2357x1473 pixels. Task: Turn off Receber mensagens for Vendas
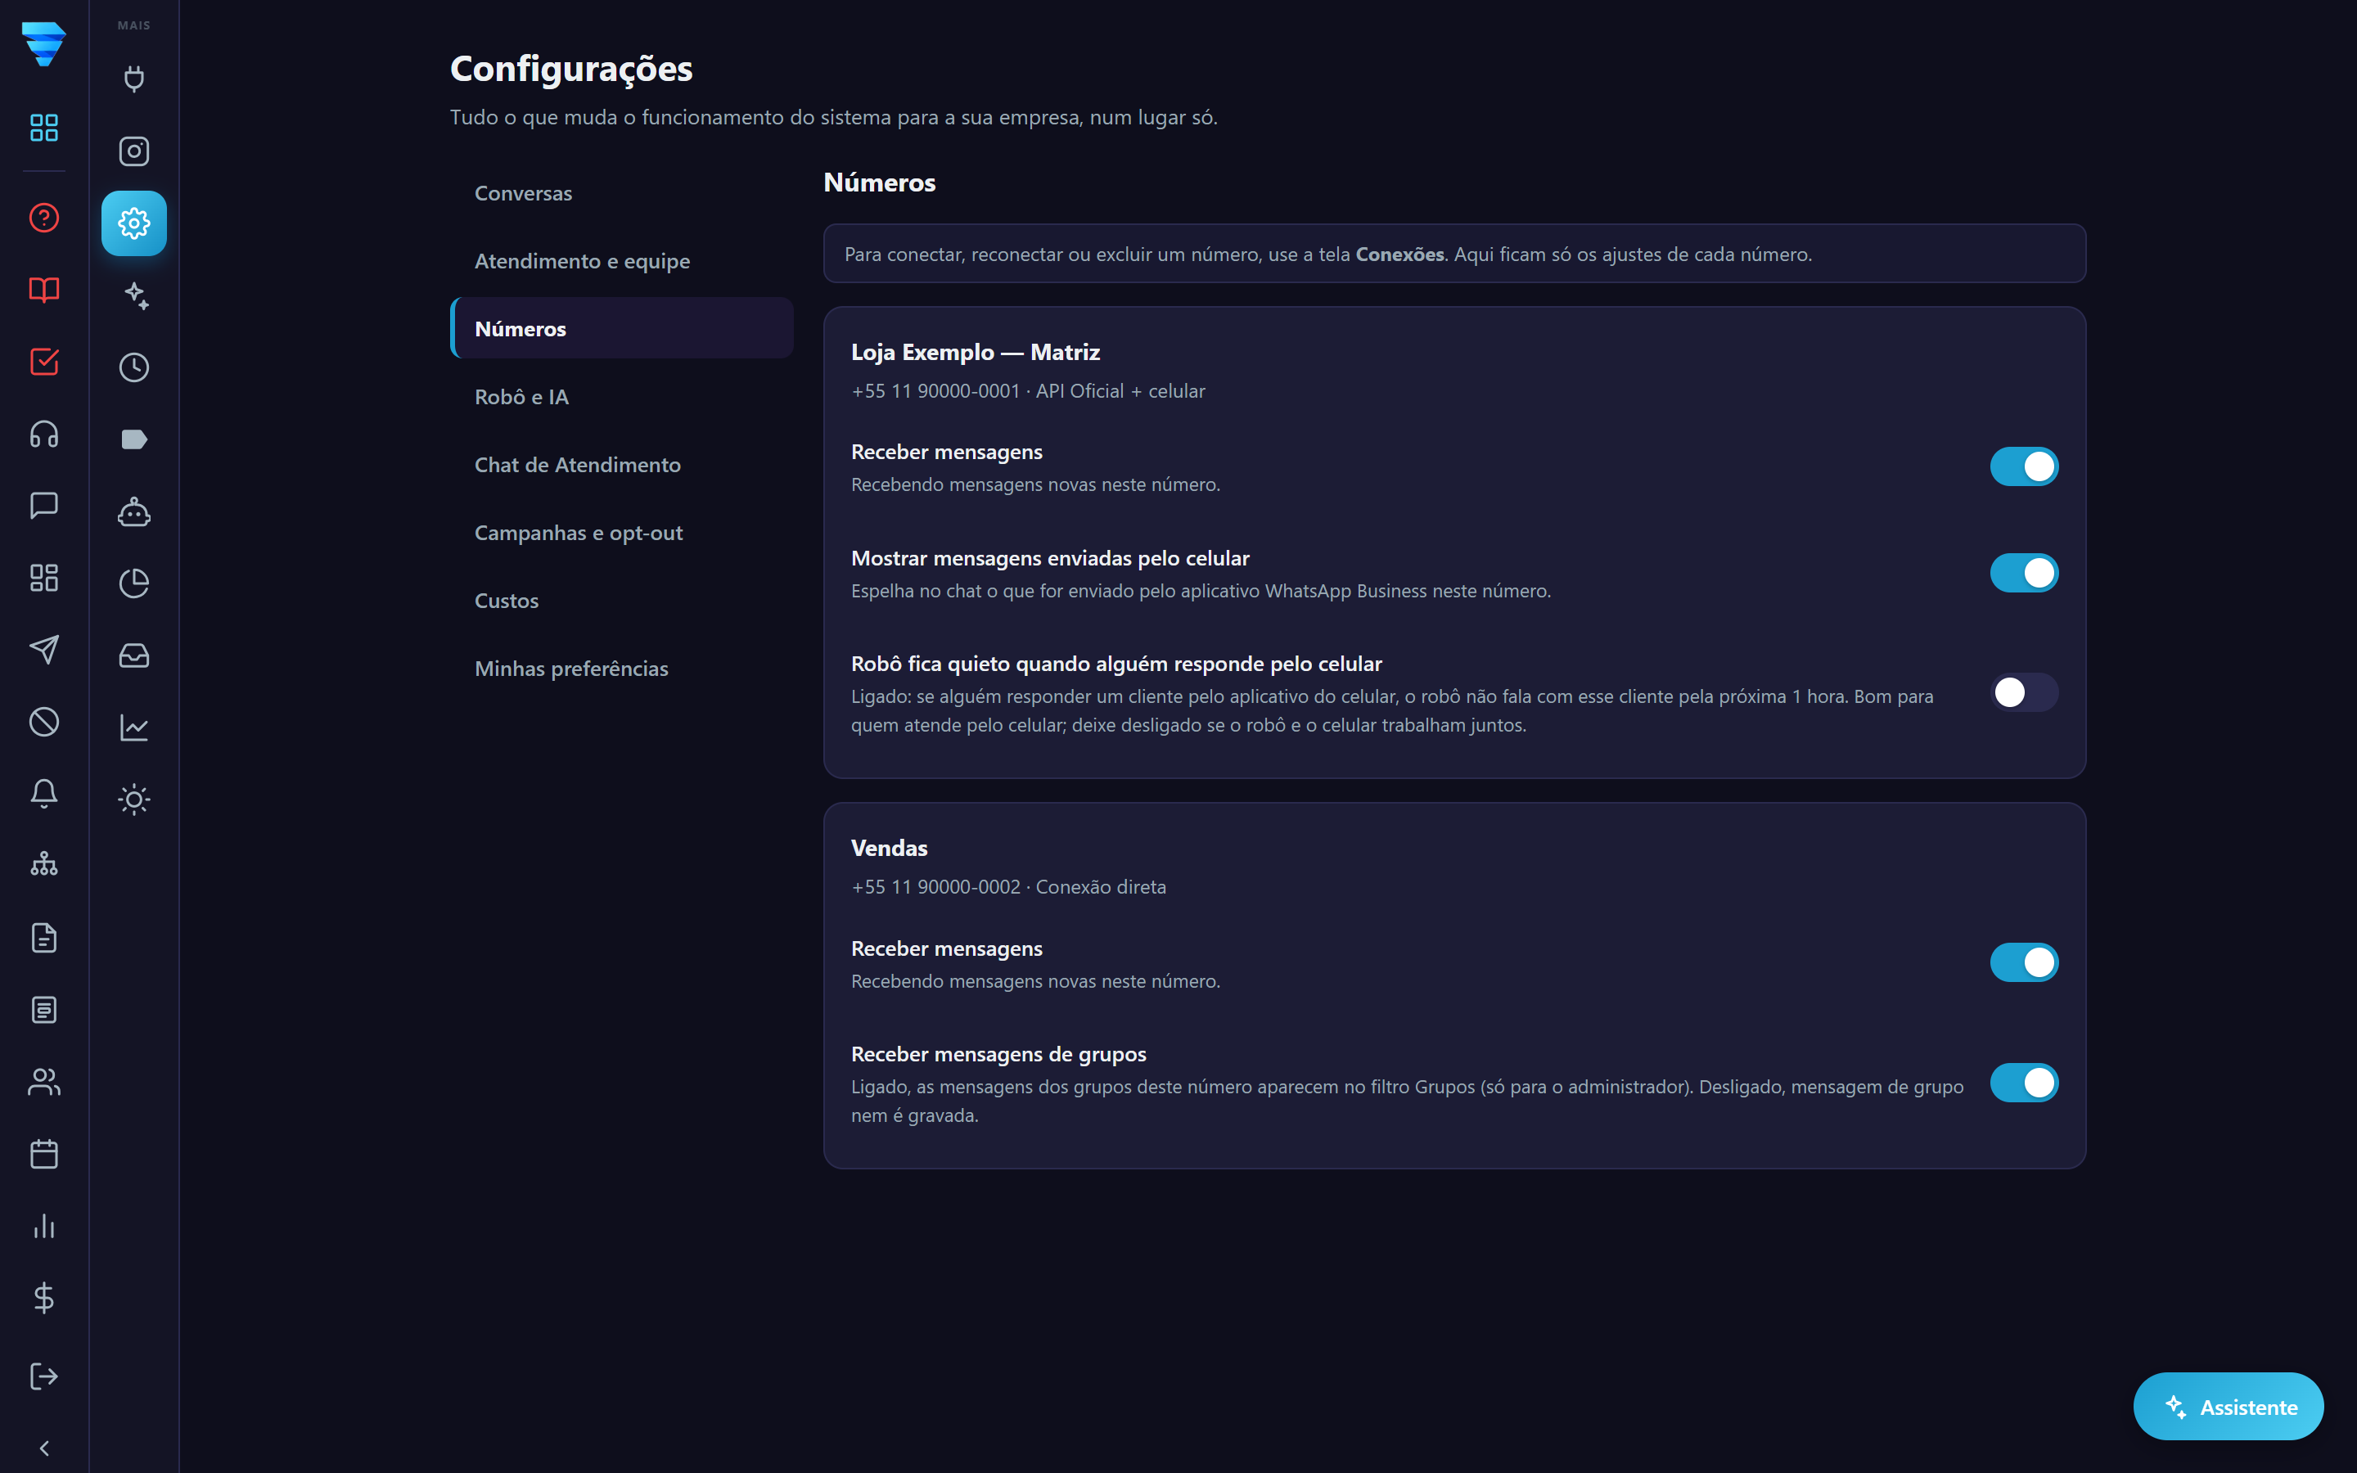2023,962
